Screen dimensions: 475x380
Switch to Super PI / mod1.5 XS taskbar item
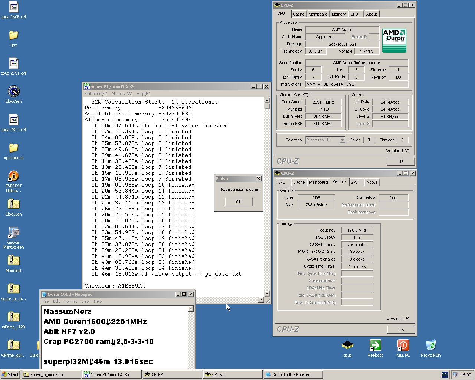coord(112,374)
